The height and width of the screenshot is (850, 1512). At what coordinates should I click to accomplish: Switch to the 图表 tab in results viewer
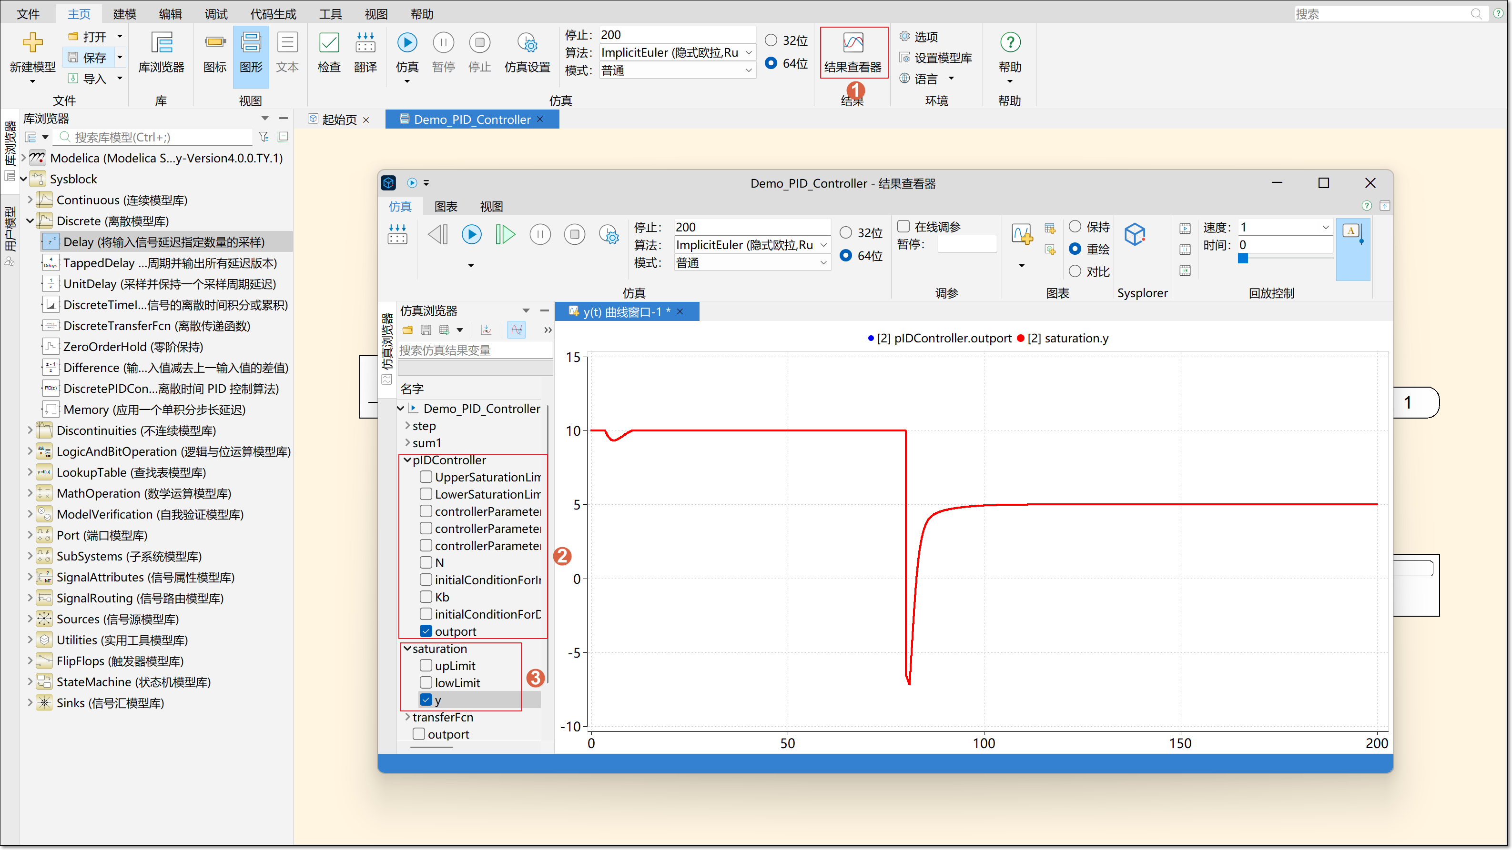446,207
